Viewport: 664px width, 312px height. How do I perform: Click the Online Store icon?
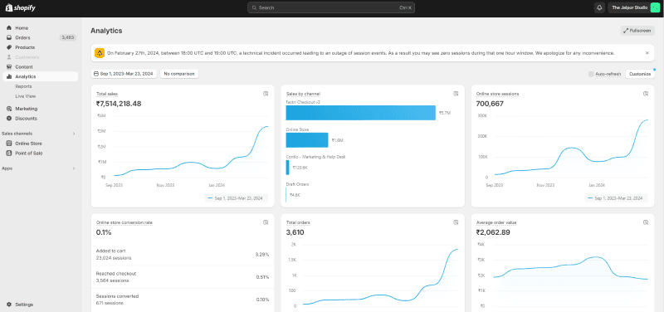[9, 144]
